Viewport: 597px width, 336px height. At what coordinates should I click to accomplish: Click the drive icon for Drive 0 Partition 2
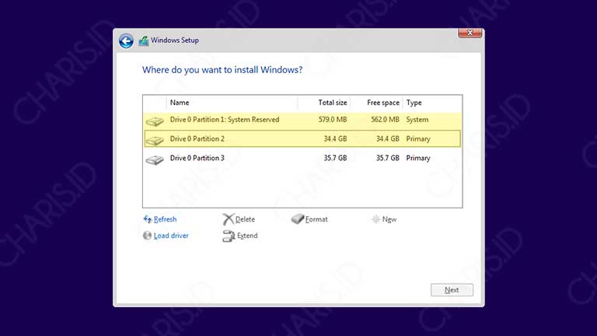pos(155,140)
